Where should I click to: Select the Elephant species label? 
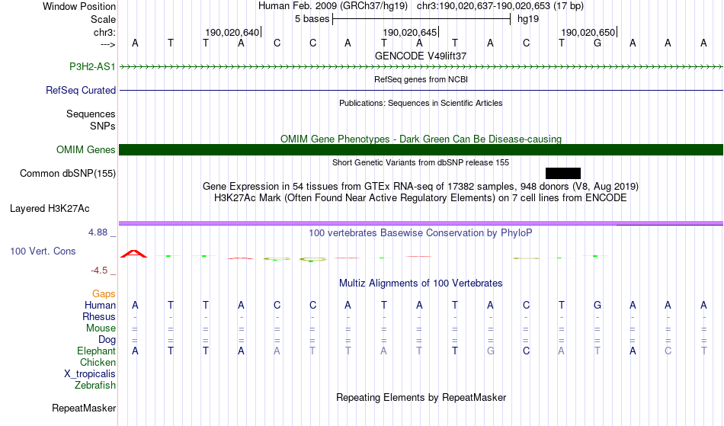point(96,351)
